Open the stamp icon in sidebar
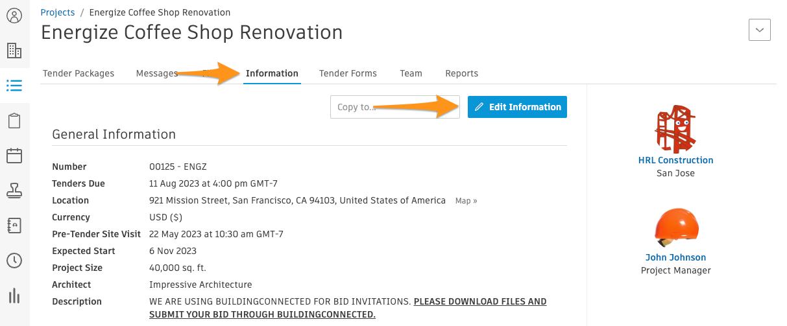The width and height of the screenshot is (787, 326). 14,191
